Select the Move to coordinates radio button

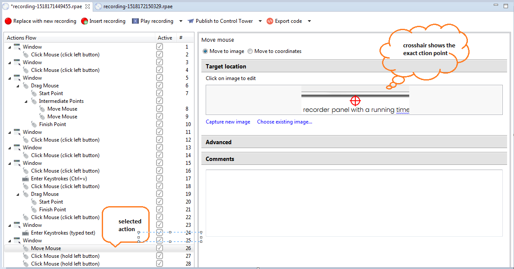coord(250,51)
